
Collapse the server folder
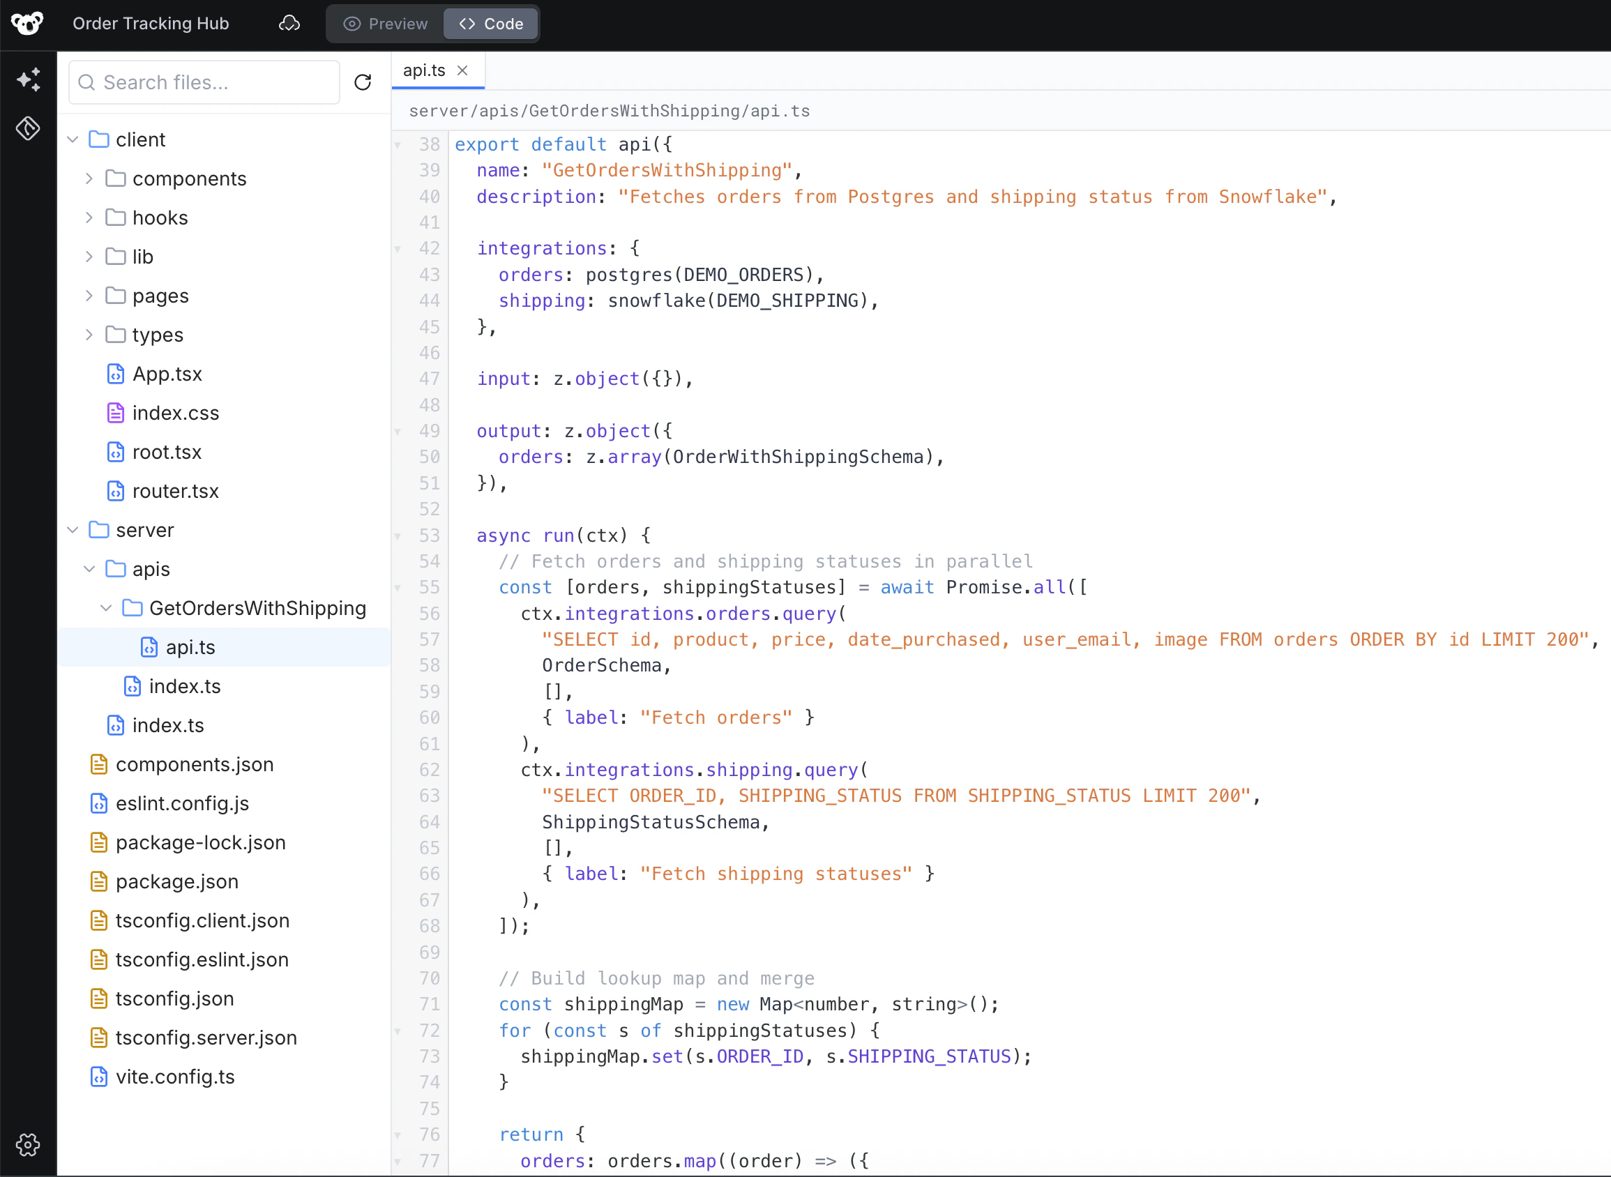click(73, 529)
